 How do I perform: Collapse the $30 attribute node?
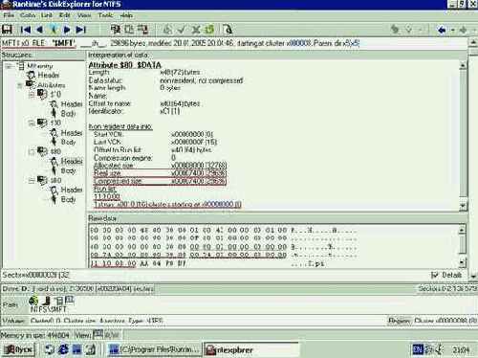click(x=32, y=123)
